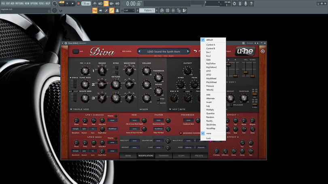The image size is (328, 184).
Task: Toggle LFO 1 Polarity switch
Action: tap(116, 116)
